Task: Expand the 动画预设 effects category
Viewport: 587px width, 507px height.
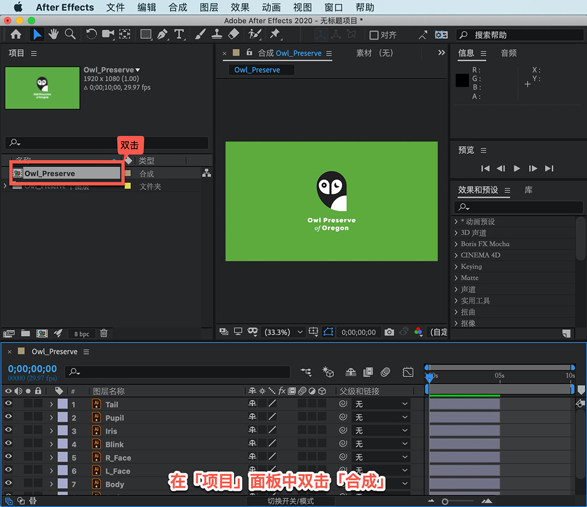Action: pos(456,221)
